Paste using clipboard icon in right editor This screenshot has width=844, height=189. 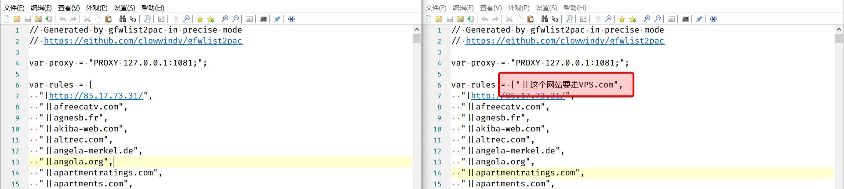click(531, 19)
